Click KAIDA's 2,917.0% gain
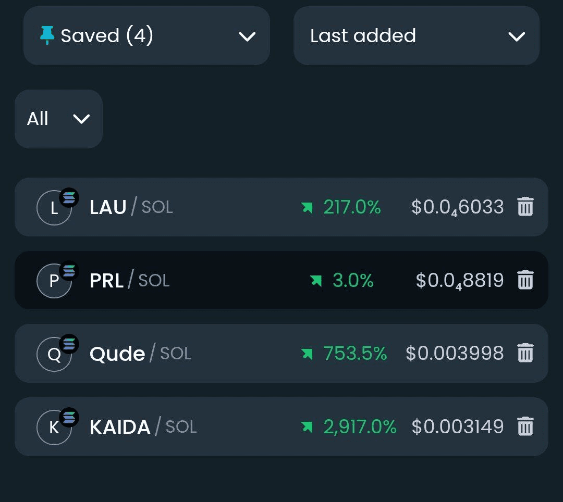 click(x=360, y=427)
